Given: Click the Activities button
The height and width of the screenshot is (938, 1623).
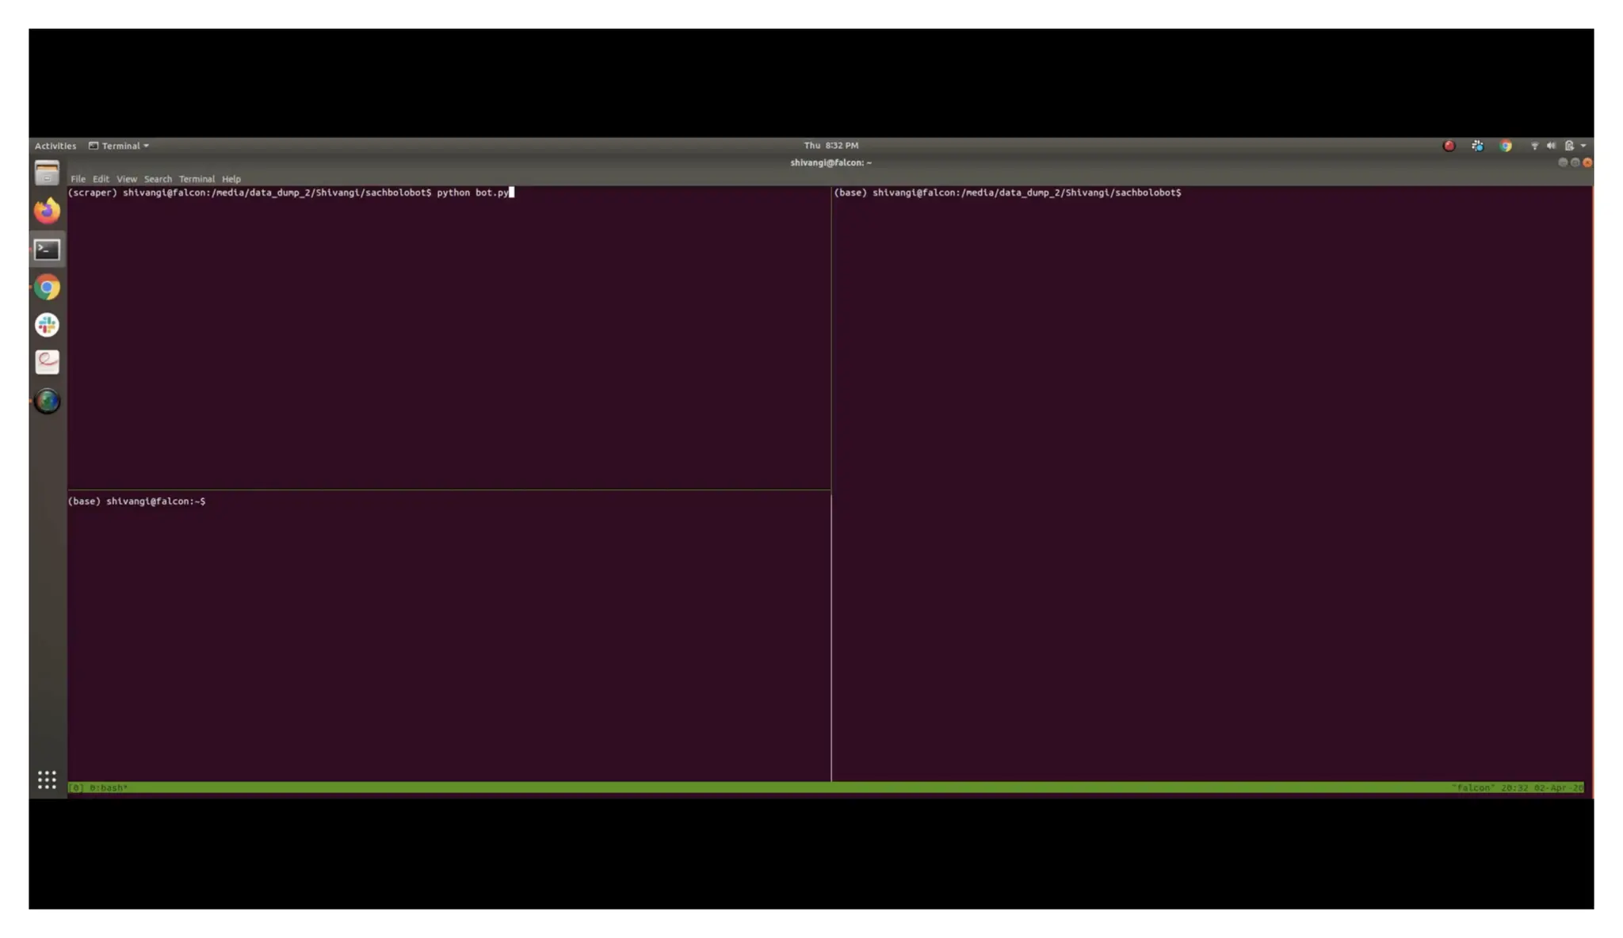Looking at the screenshot, I should 55,146.
